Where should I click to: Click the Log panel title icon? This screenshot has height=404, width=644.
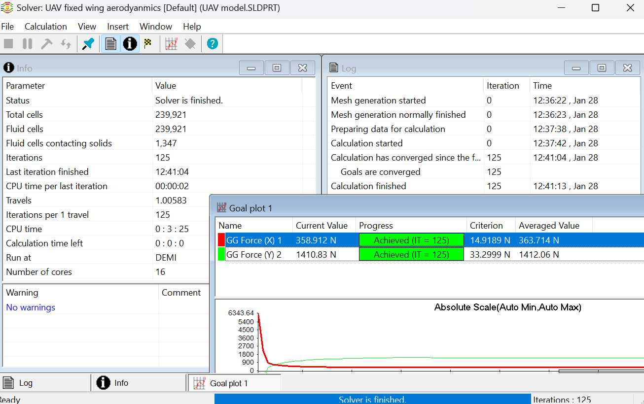[x=334, y=68]
